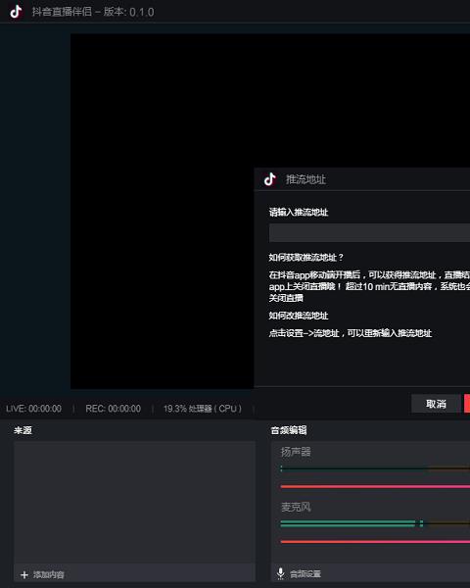470x588 pixels.
Task: Click the 音频编辑 panel heading
Action: 289,430
